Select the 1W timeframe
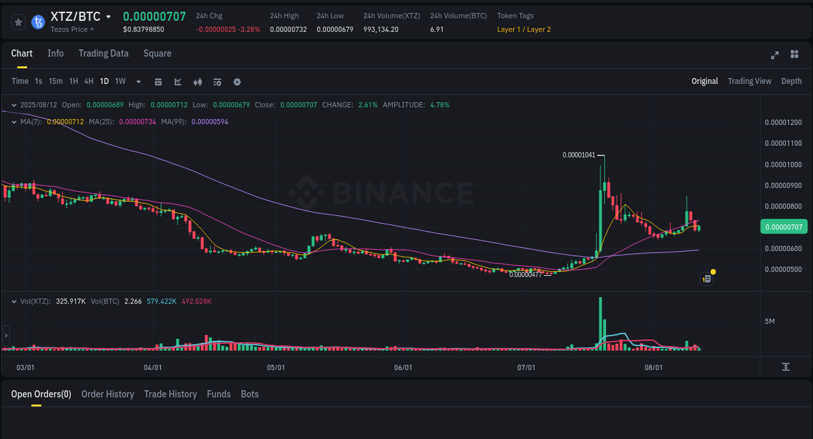This screenshot has height=439, width=813. coord(120,81)
